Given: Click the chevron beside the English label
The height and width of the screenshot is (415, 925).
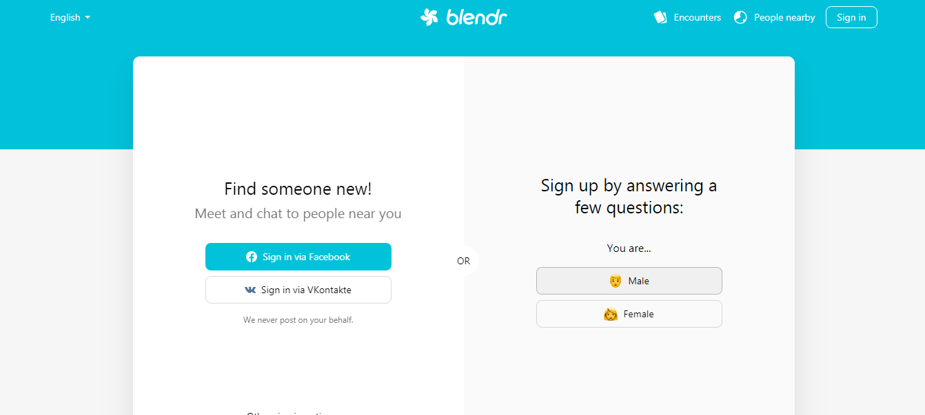Looking at the screenshot, I should (x=88, y=18).
